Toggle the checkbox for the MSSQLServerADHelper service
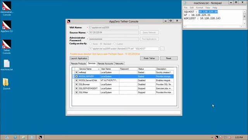248x140 pixels. coord(77,80)
